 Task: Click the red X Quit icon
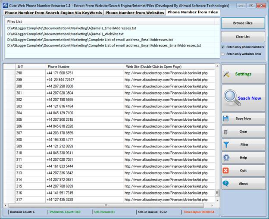(226, 171)
